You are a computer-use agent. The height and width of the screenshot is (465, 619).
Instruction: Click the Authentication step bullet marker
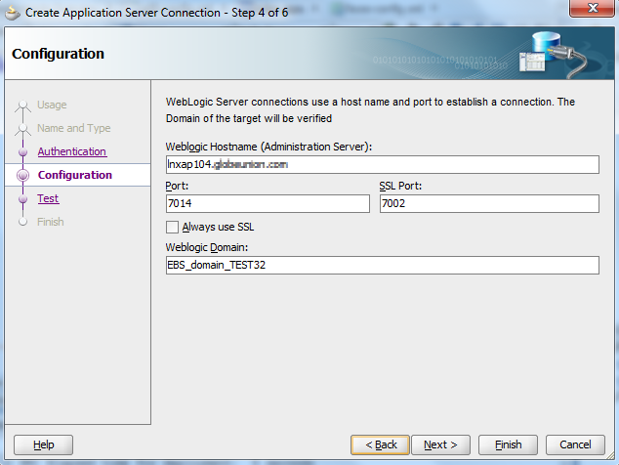click(22, 152)
